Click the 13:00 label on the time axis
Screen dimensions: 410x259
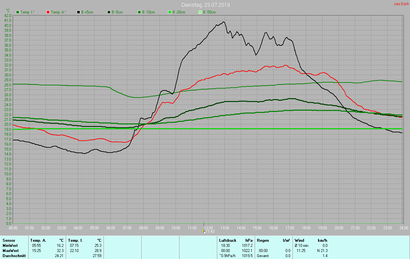point(225,228)
